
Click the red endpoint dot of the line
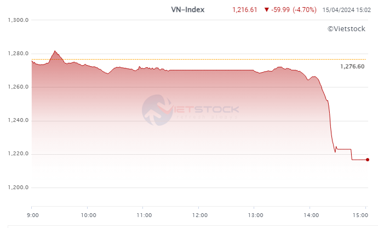pyautogui.click(x=368, y=160)
